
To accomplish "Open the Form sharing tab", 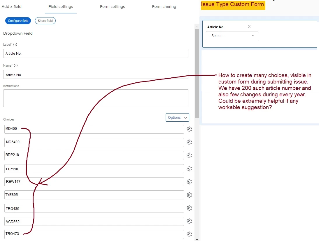I will (164, 6).
